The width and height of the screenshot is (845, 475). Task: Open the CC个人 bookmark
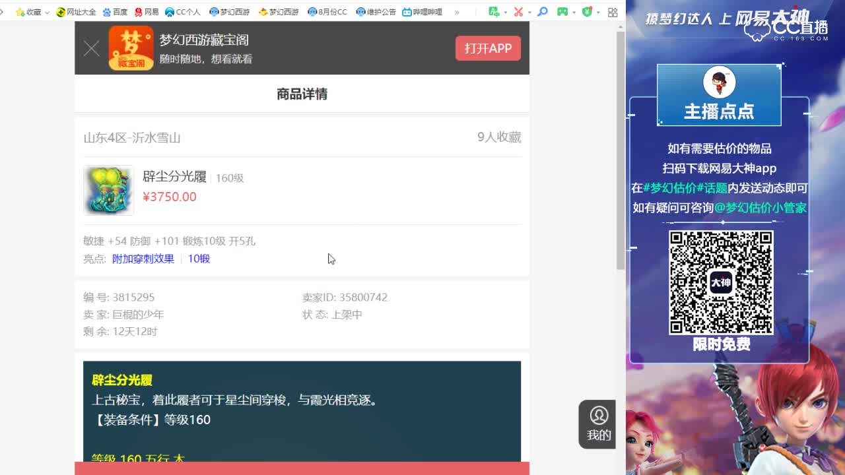pyautogui.click(x=183, y=12)
